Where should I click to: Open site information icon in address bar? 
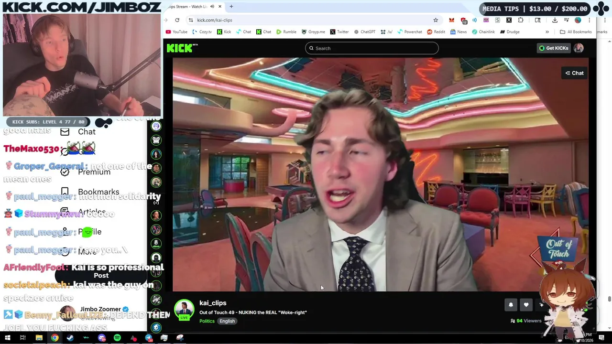pos(191,20)
